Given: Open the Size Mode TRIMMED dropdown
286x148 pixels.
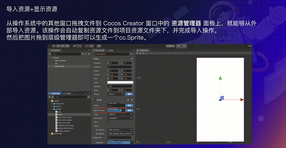Looking at the screenshot, I should [x=120, y=118].
